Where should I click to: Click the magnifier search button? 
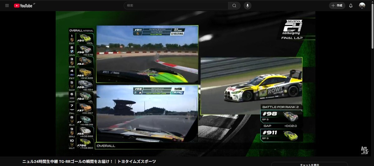pos(234,6)
